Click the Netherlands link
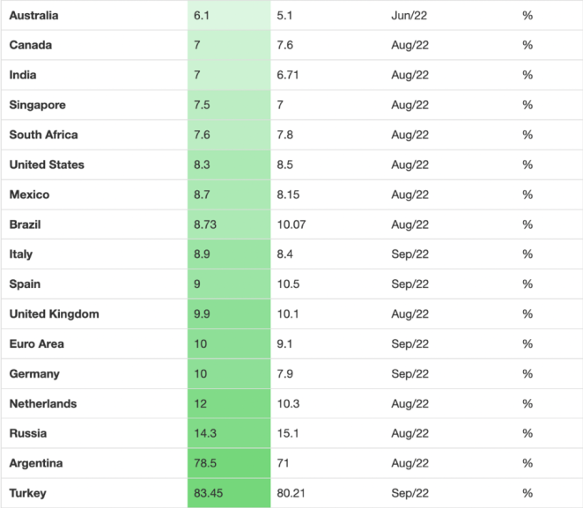 (42, 404)
